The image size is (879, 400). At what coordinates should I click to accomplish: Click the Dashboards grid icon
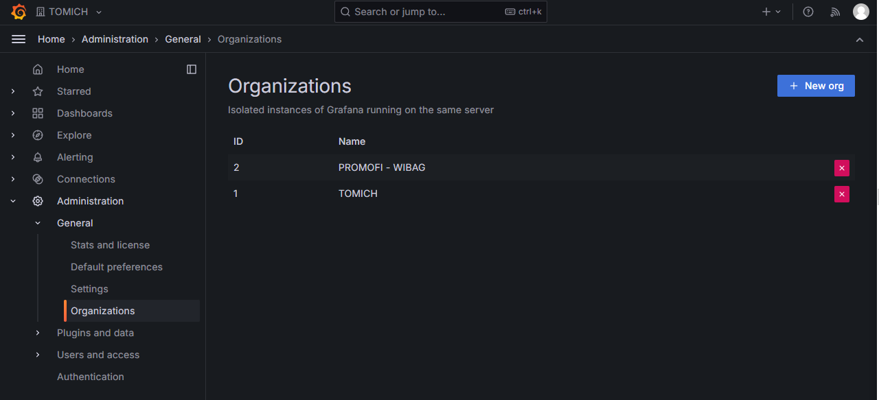coord(38,113)
